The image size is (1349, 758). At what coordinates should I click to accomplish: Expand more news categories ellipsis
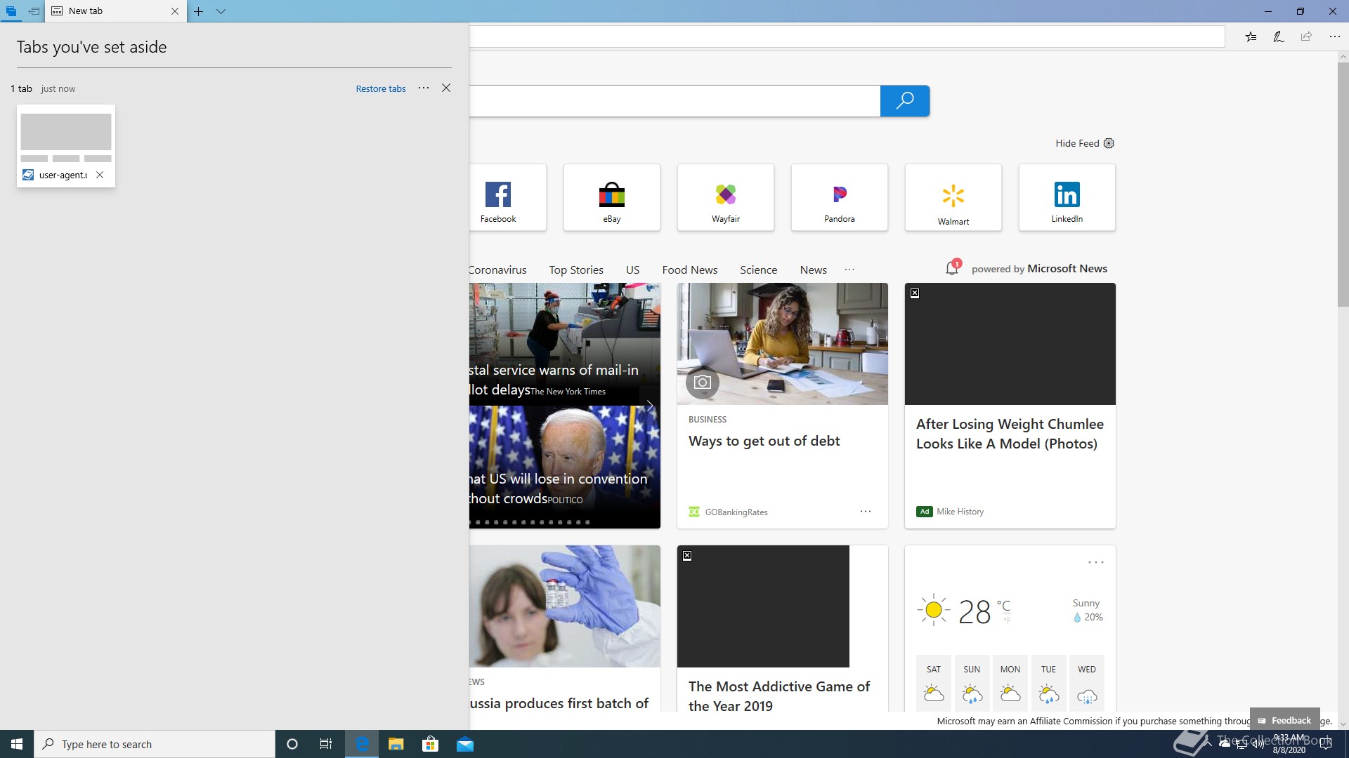coord(849,270)
